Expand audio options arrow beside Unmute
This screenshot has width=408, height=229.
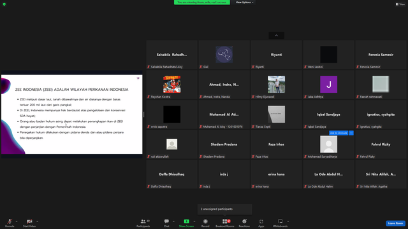[17, 221]
